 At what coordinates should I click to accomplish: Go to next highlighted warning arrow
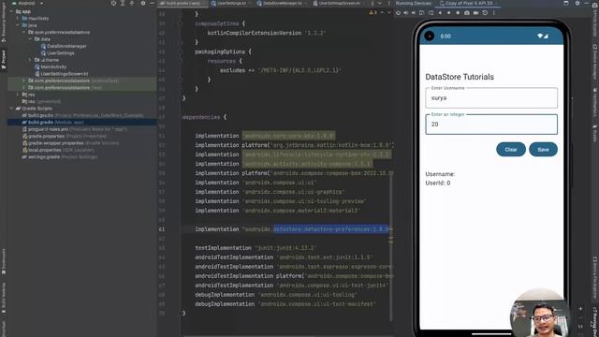click(389, 12)
